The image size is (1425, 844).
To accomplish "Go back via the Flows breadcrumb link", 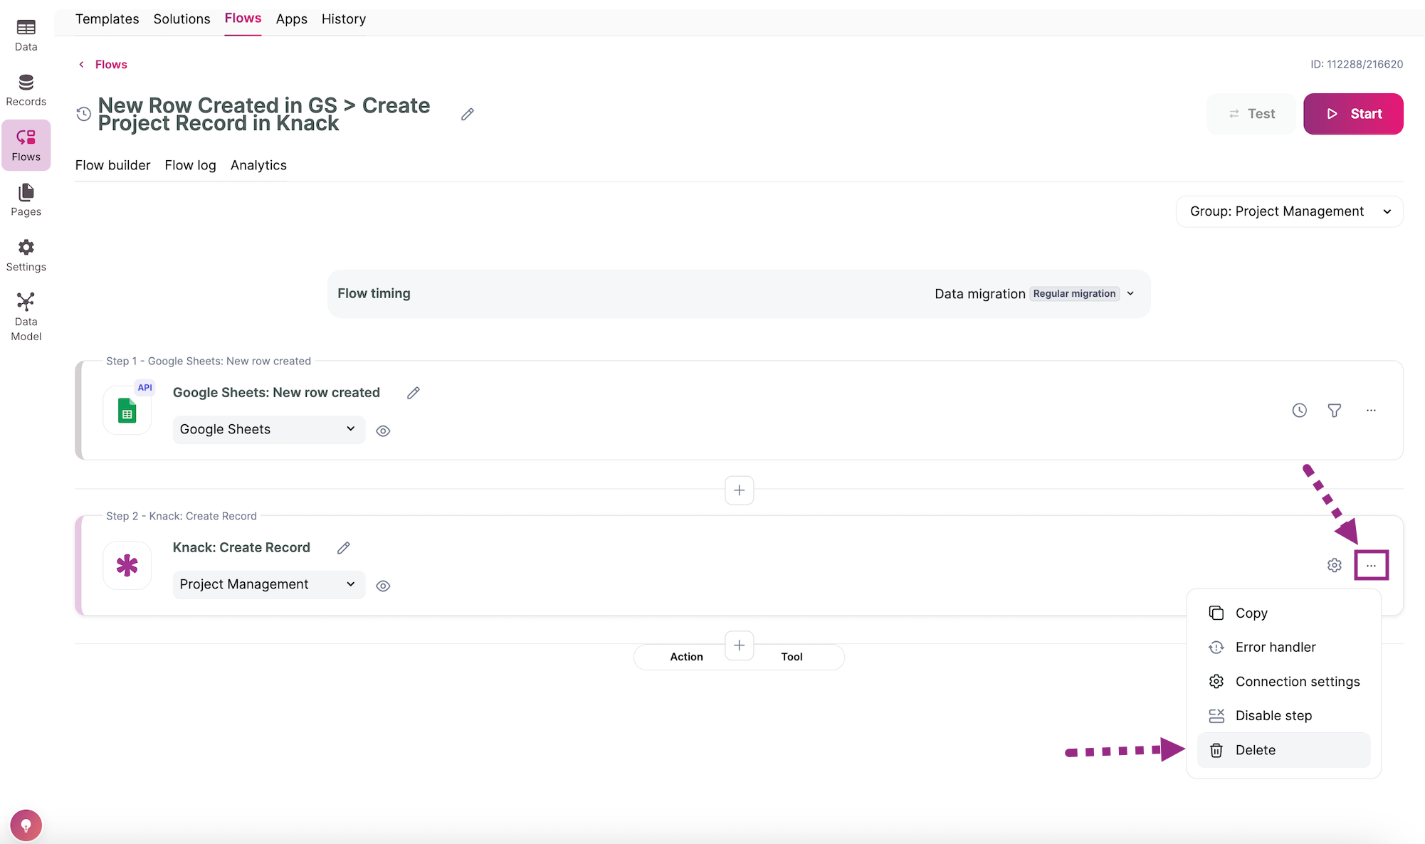I will pyautogui.click(x=110, y=64).
